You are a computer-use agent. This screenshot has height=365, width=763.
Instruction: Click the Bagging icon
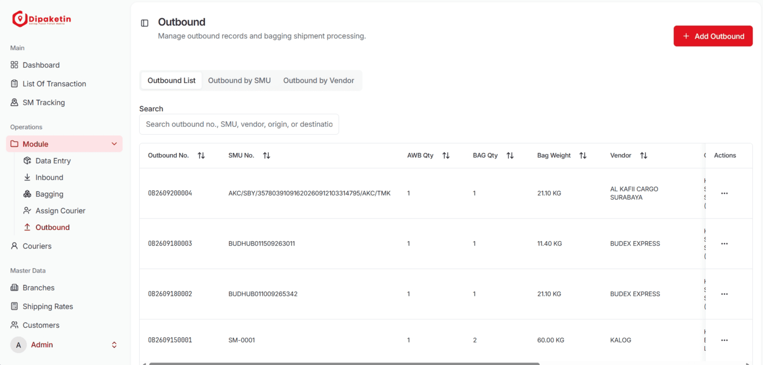[27, 194]
